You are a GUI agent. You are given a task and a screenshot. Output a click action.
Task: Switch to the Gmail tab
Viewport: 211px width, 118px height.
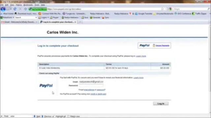click(x=19, y=22)
